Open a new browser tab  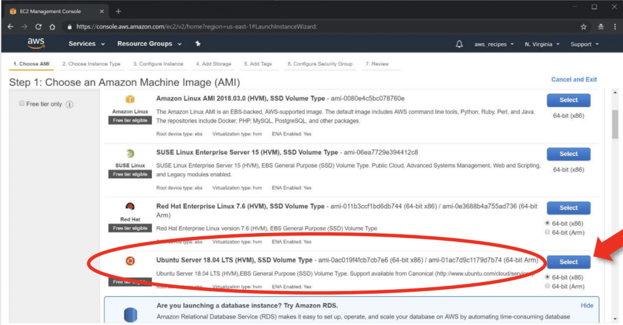click(118, 11)
